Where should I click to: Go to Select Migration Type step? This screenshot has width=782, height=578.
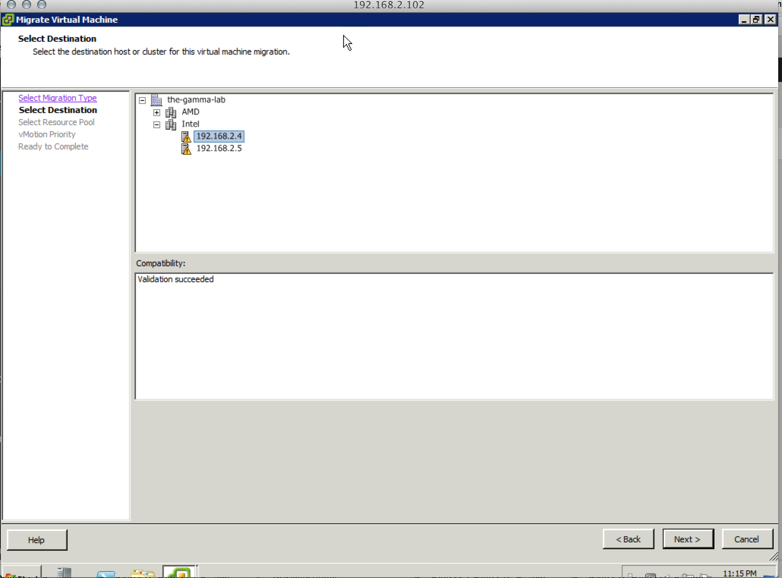(x=58, y=98)
